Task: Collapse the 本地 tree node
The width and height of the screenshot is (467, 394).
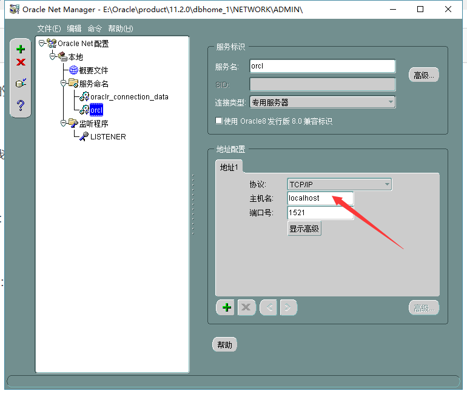Action: pyautogui.click(x=52, y=56)
